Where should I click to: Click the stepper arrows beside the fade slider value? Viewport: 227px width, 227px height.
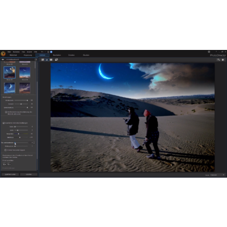(x=34, y=142)
